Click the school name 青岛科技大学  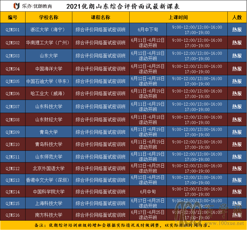(49, 144)
